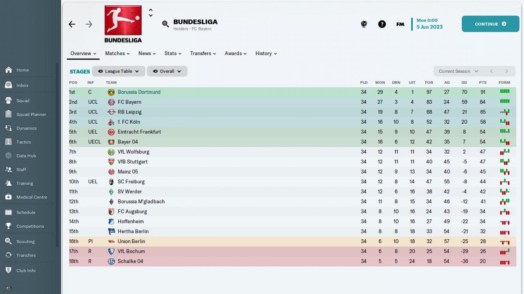Click the world globe icon
This screenshot has width=524, height=294.
[364, 24]
